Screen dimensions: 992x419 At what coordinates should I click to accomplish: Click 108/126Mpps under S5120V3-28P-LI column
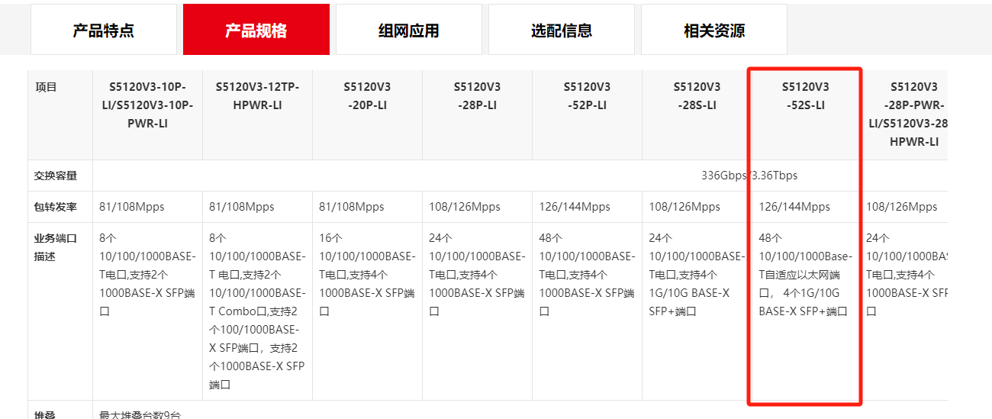pos(465,207)
